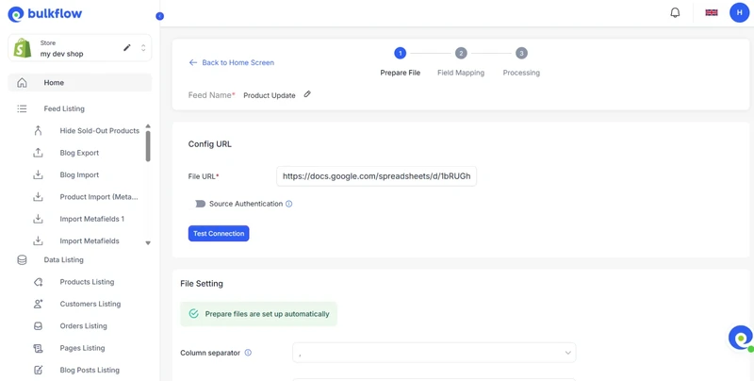The image size is (754, 381).
Task: Click the download icon beside Import Metafields
Action: [x=38, y=241]
